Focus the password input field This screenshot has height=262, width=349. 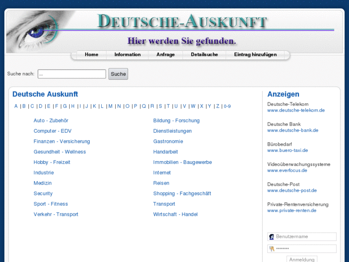[302, 249]
